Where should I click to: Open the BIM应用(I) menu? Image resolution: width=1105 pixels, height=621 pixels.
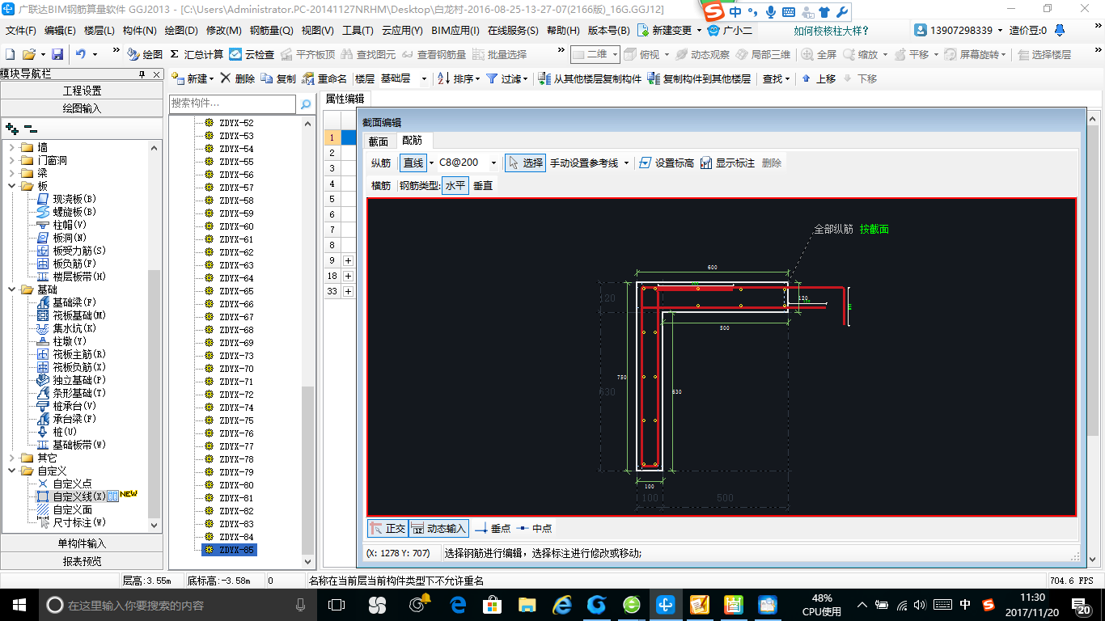pyautogui.click(x=455, y=31)
